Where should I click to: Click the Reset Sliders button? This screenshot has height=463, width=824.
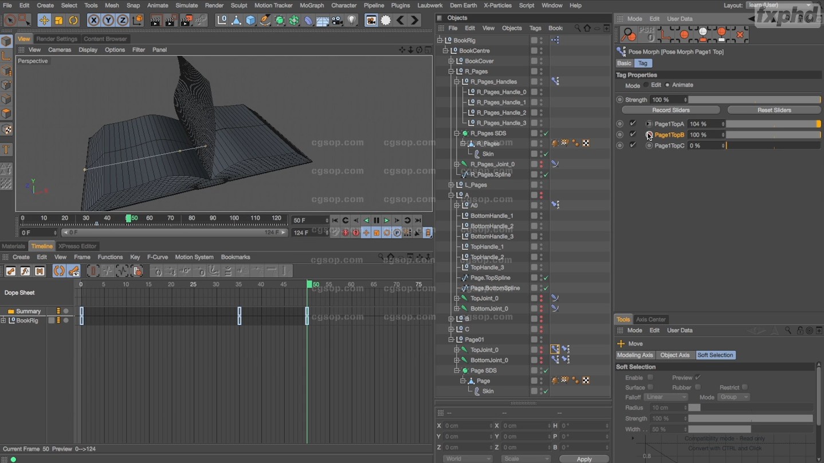(774, 110)
